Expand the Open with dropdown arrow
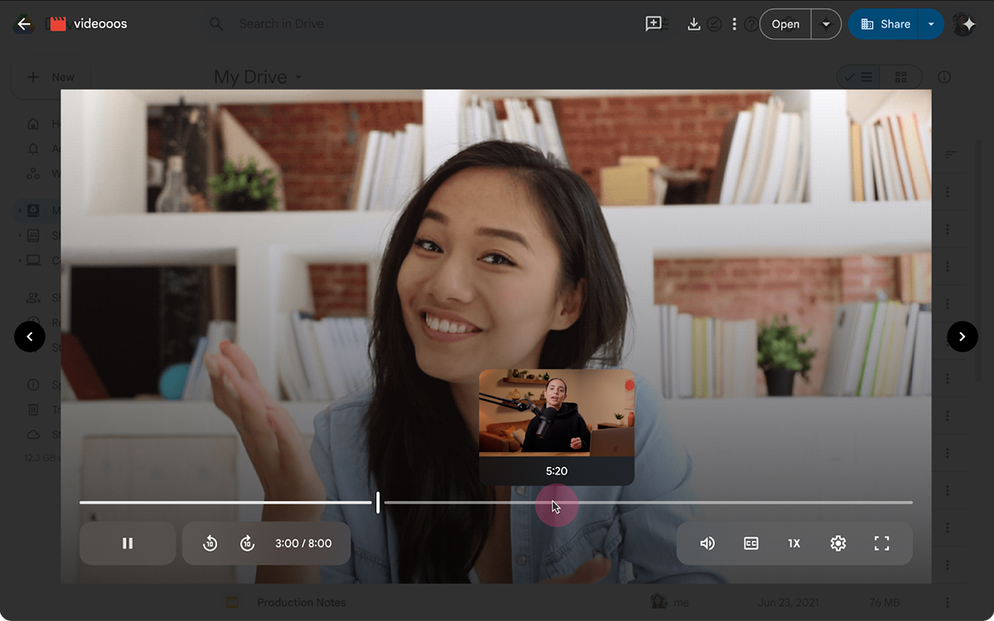The height and width of the screenshot is (621, 994). click(x=826, y=24)
